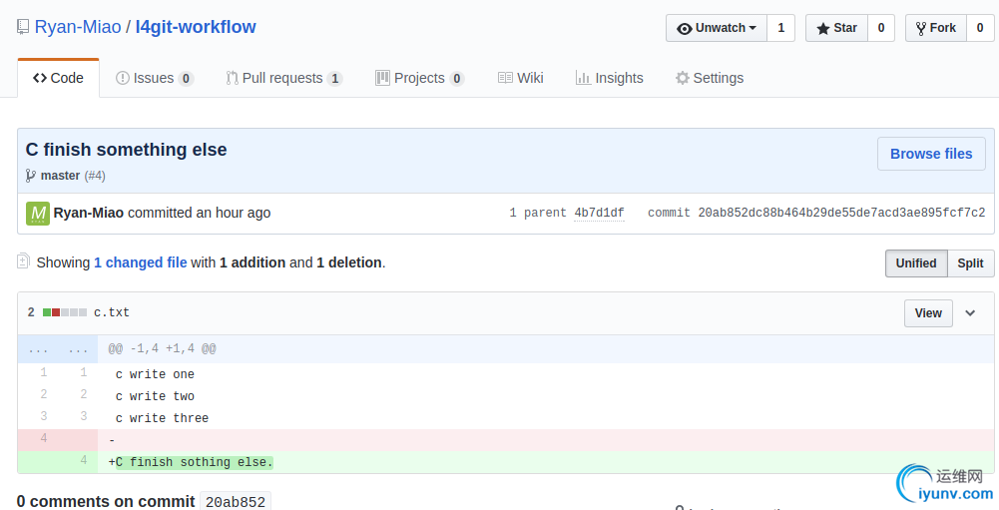The height and width of the screenshot is (510, 999).
Task: Open the Unwatch notifications dropdown
Action: (x=716, y=28)
